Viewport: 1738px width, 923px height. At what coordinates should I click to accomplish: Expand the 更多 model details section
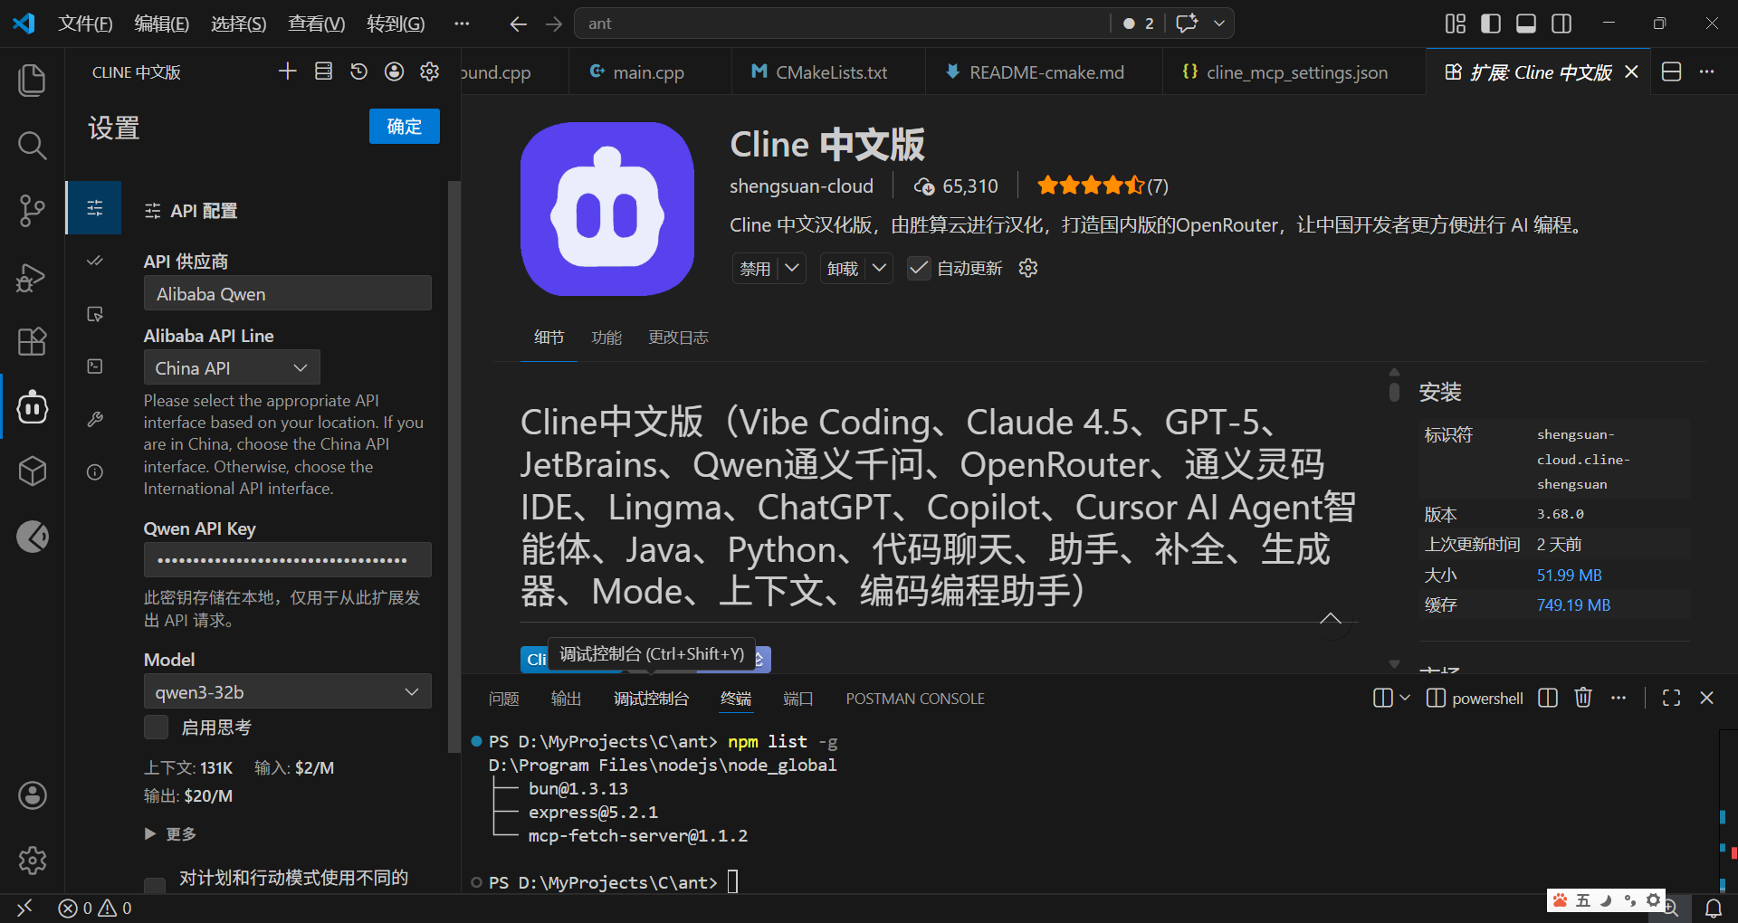[171, 833]
